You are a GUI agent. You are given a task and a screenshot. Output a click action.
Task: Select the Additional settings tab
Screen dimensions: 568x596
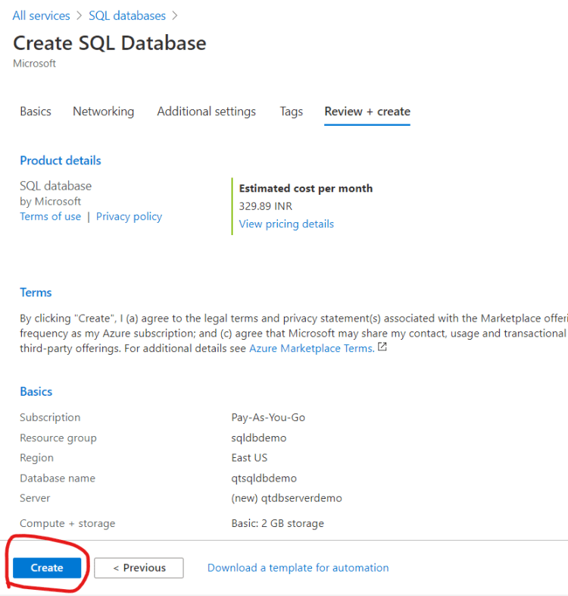point(206,111)
